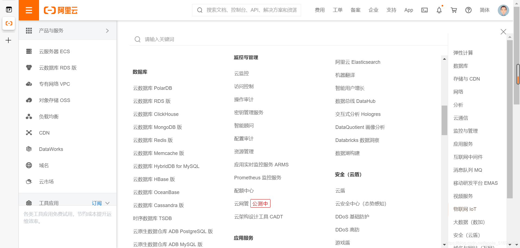Jump to 存储与 CDN category
The height and width of the screenshot is (248, 520).
(466, 79)
